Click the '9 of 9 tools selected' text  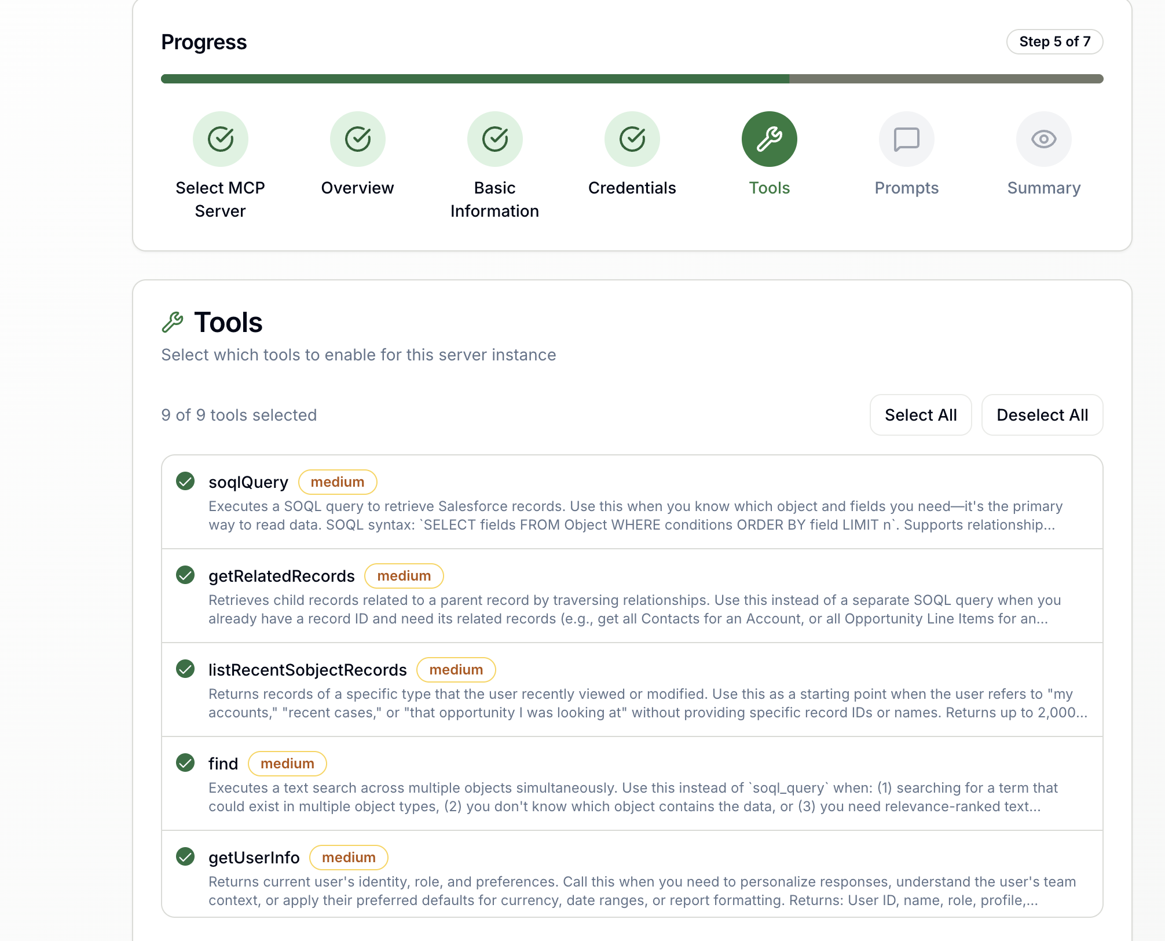tap(239, 415)
